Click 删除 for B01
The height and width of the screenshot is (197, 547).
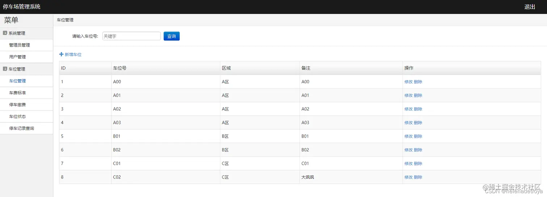(x=418, y=137)
